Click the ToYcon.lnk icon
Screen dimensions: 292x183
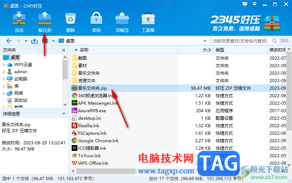[75, 155]
